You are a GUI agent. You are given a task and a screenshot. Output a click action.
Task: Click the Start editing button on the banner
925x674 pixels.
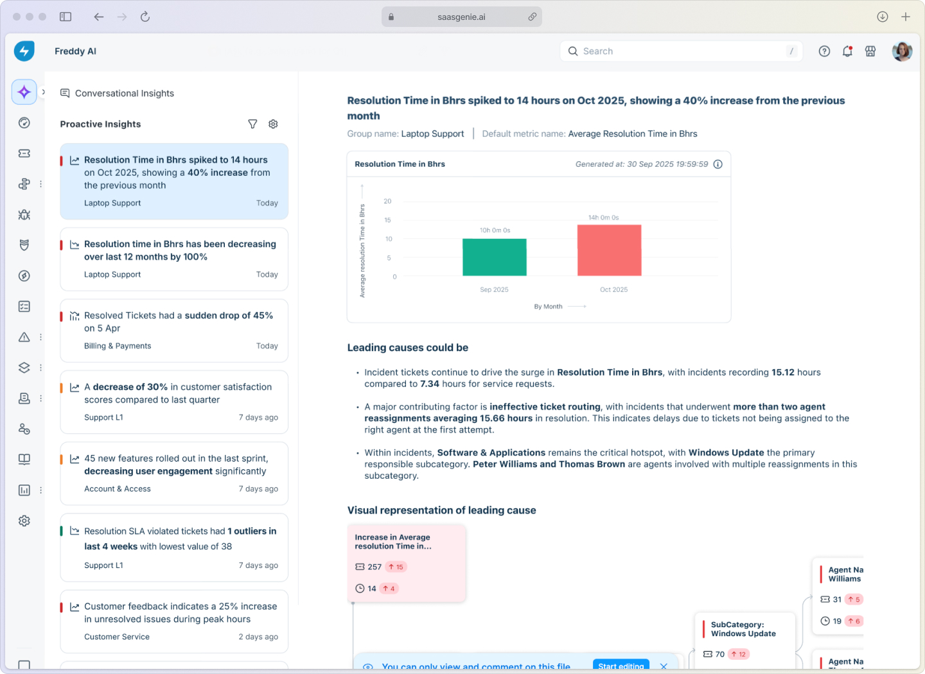point(621,666)
